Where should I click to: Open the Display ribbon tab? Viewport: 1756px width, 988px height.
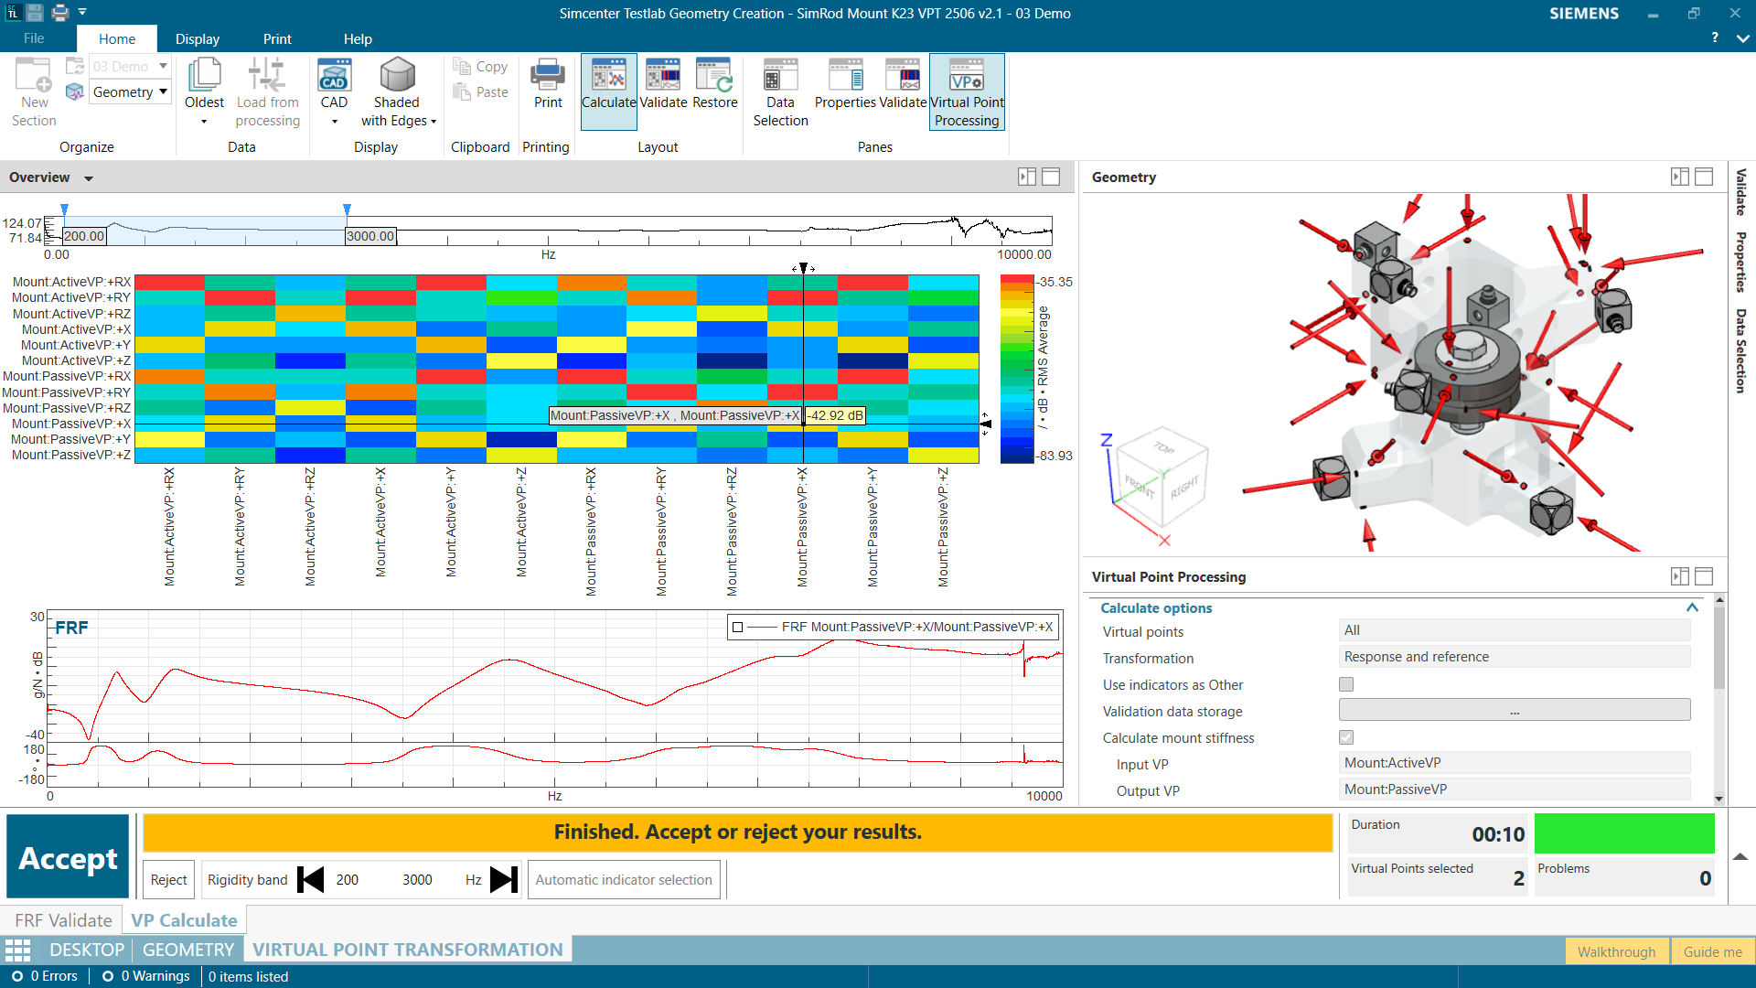pos(197,39)
